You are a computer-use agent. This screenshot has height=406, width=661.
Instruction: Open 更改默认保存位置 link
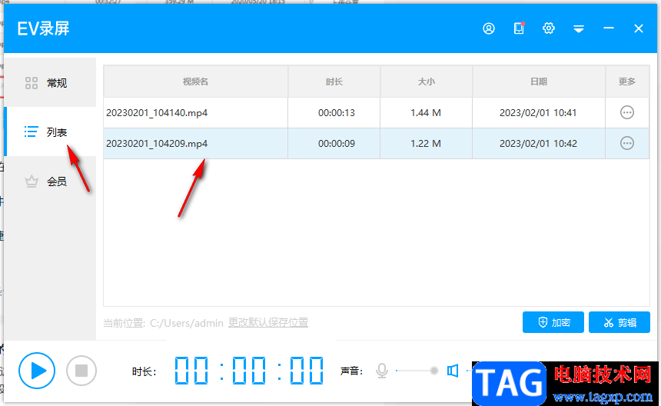(268, 322)
